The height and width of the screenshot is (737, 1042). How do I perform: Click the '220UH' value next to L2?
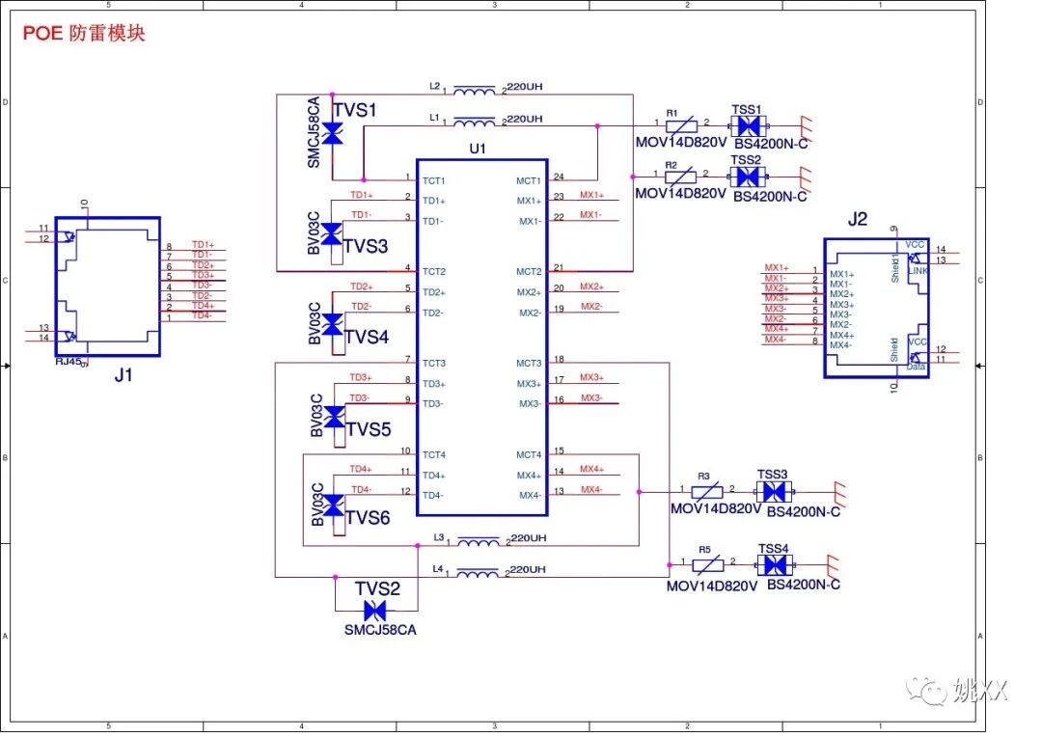525,87
